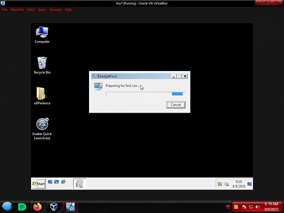Click the 8GadgetPack progress bar

[x=145, y=94]
